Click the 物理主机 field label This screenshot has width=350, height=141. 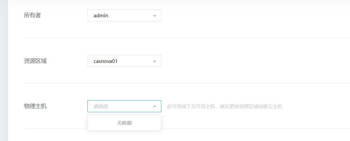pyautogui.click(x=35, y=106)
